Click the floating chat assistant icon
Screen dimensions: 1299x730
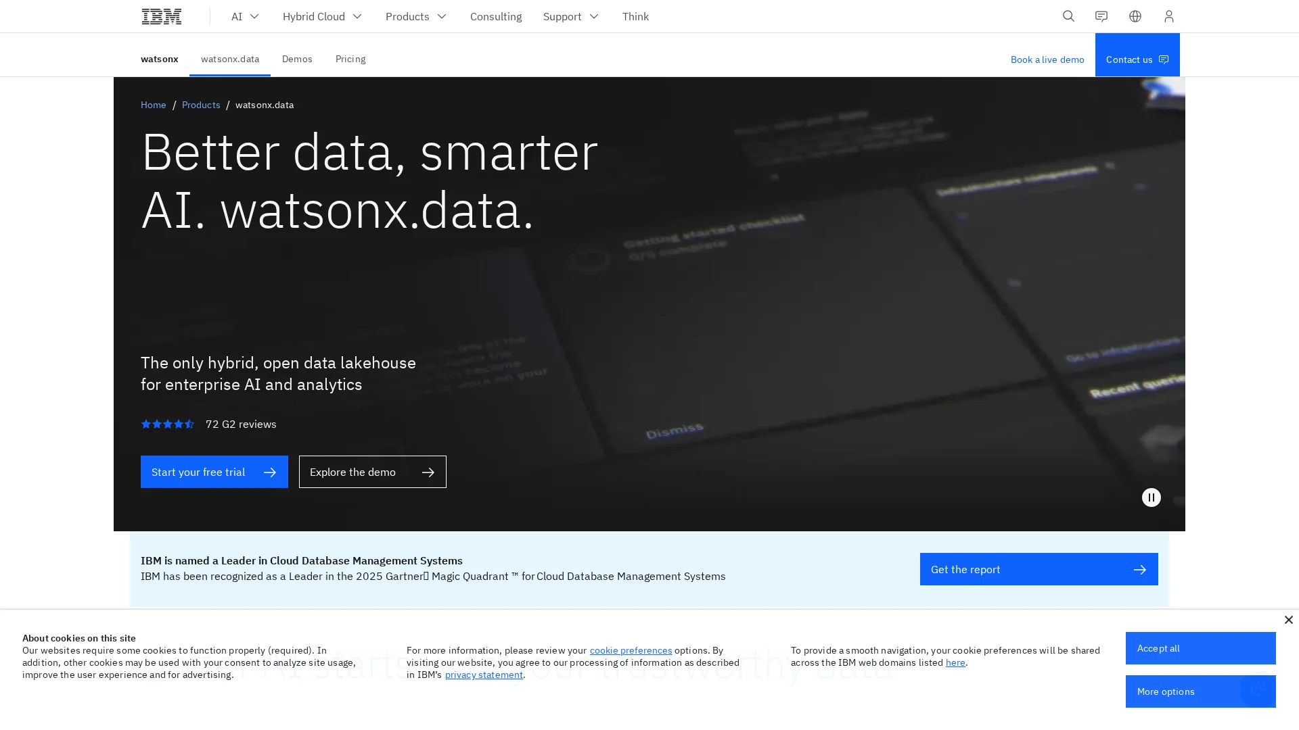coord(1257,689)
